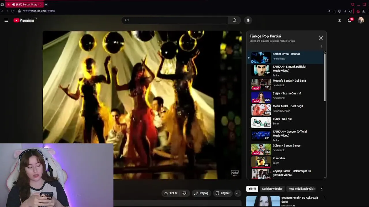Open the red extension icon in toolbar

click(358, 11)
